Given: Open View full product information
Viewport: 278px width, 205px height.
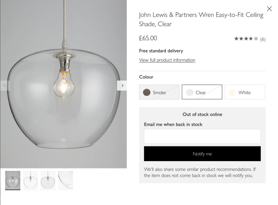Looking at the screenshot, I should point(167,60).
